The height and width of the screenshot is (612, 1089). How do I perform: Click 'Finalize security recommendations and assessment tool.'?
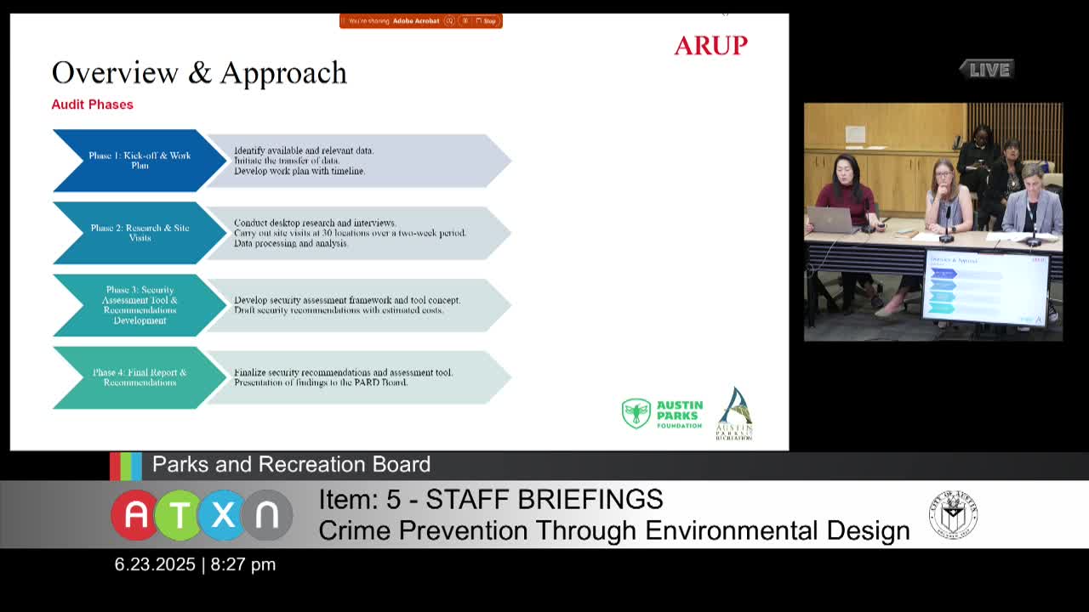click(343, 372)
